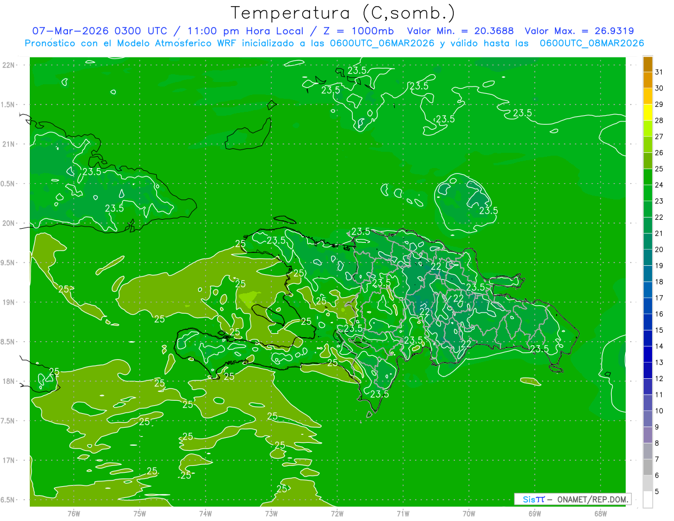The width and height of the screenshot is (674, 521).
Task: Click legend scale number "15"
Action: [659, 330]
